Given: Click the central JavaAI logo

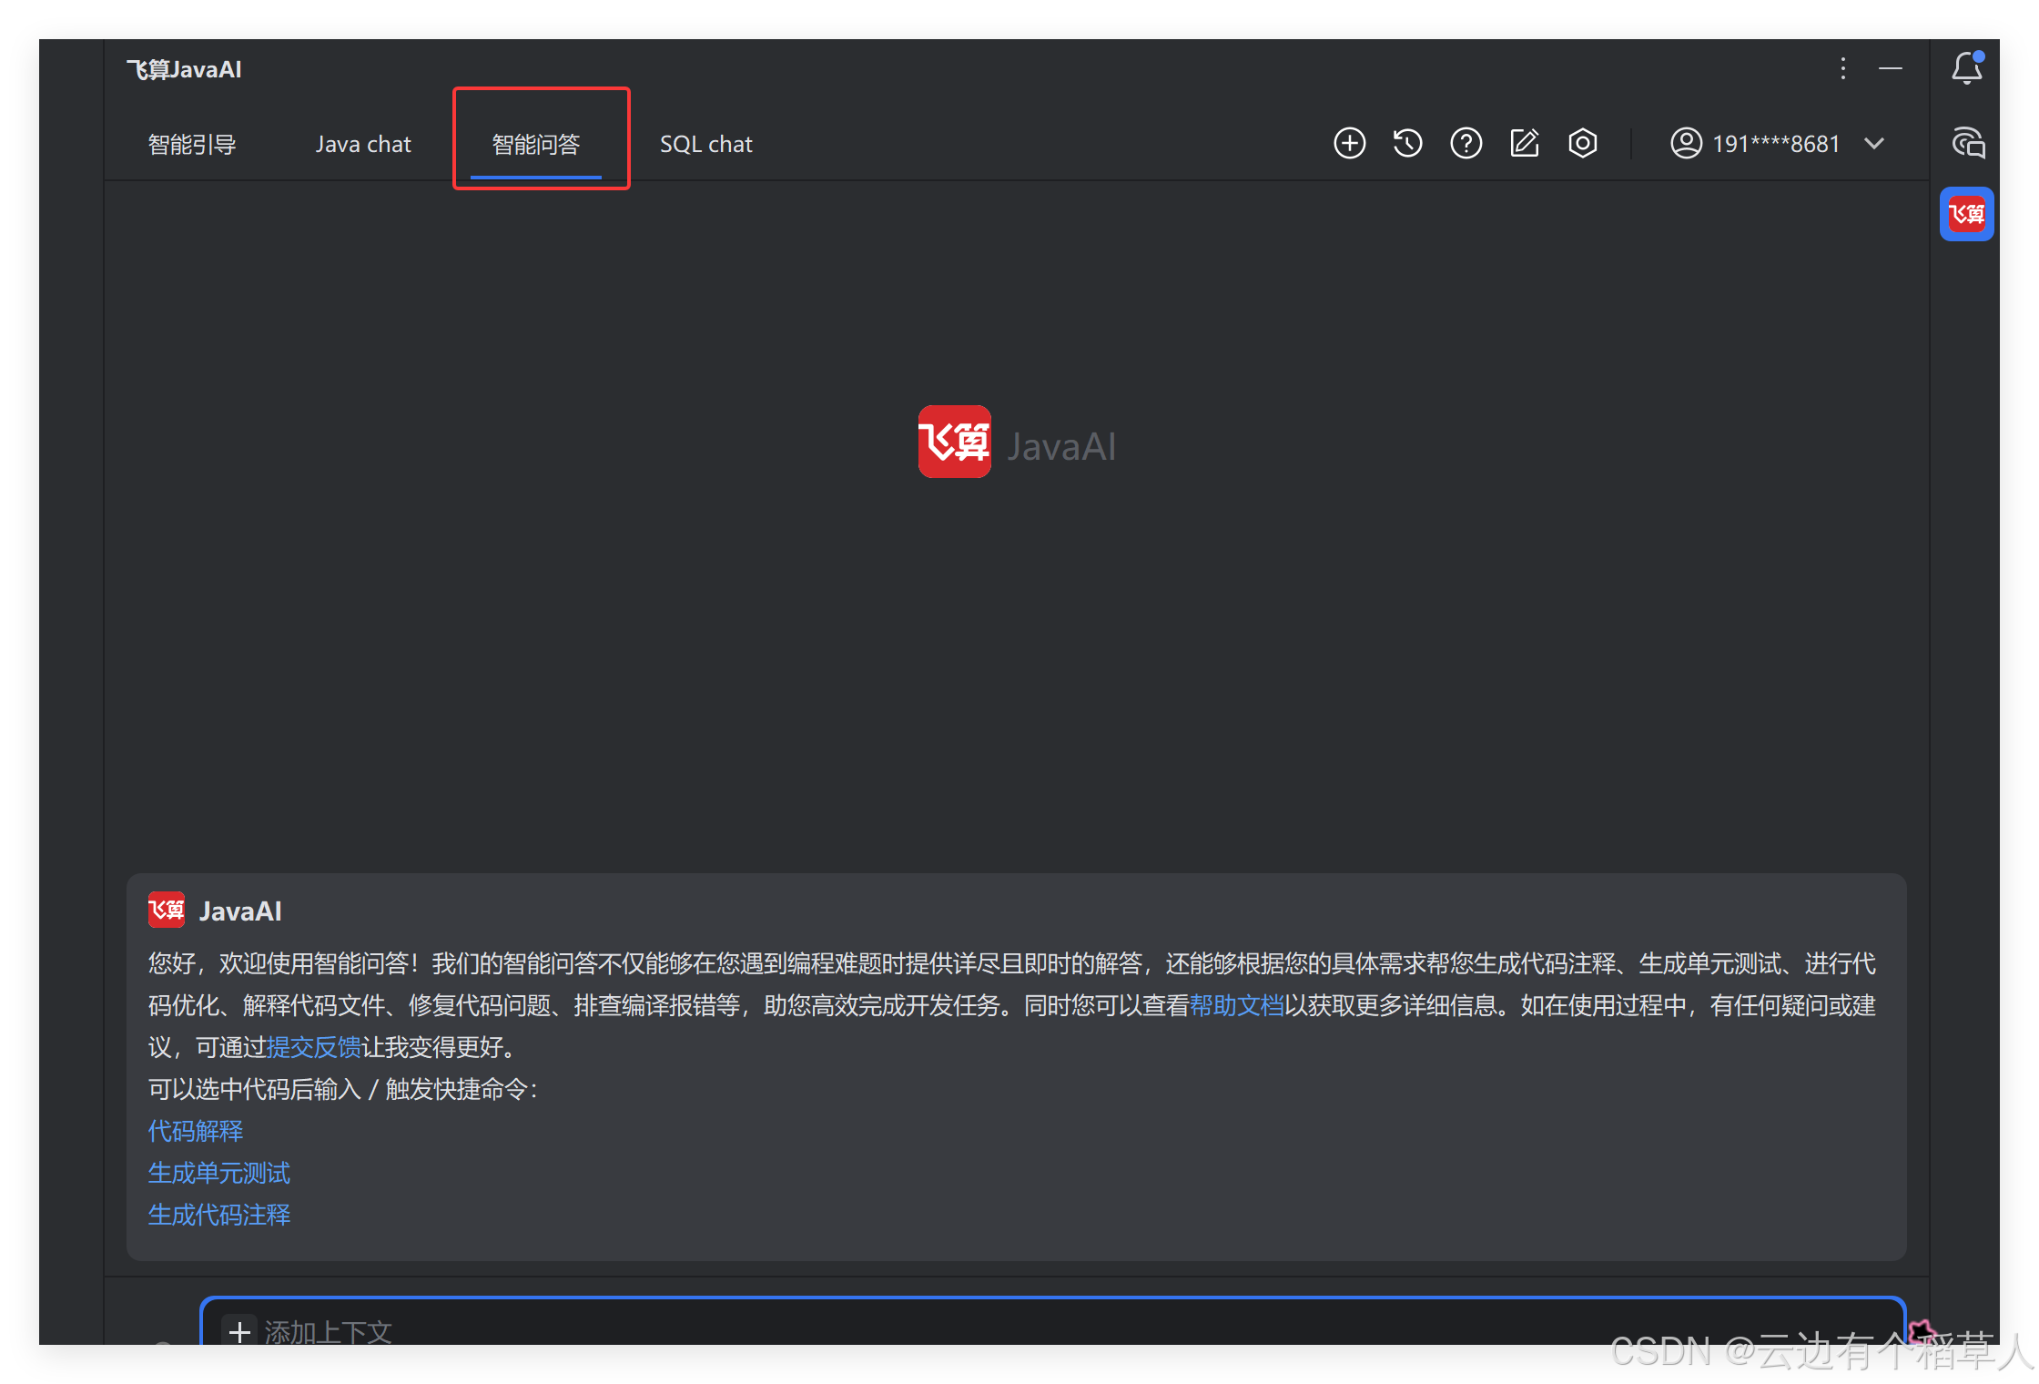Looking at the screenshot, I should click(954, 442).
